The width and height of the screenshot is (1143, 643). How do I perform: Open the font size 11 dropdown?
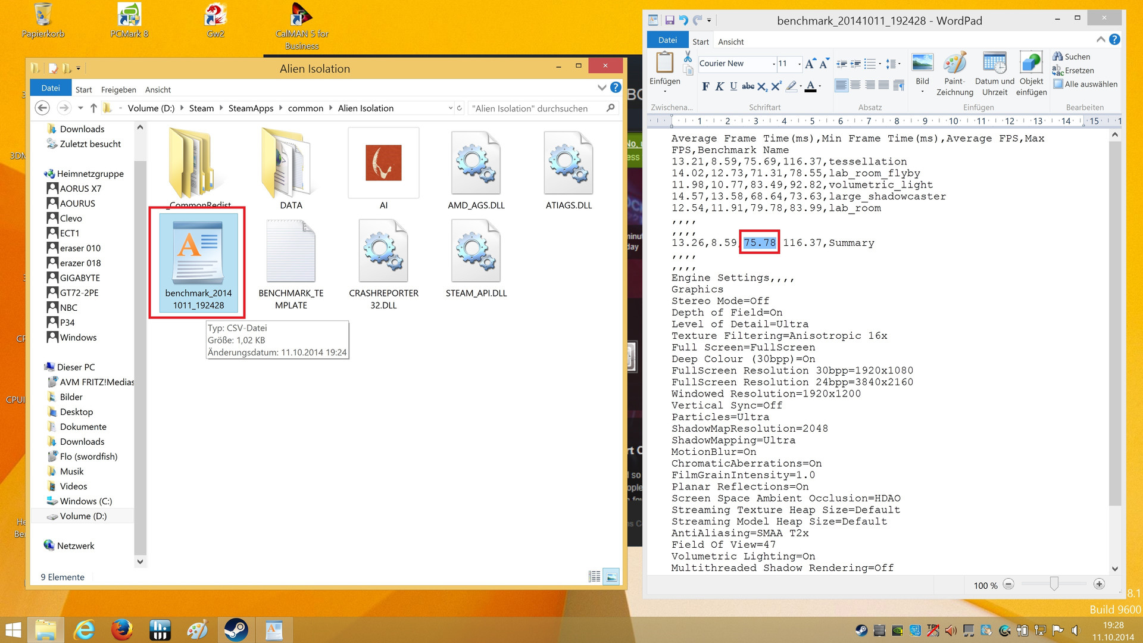click(800, 64)
